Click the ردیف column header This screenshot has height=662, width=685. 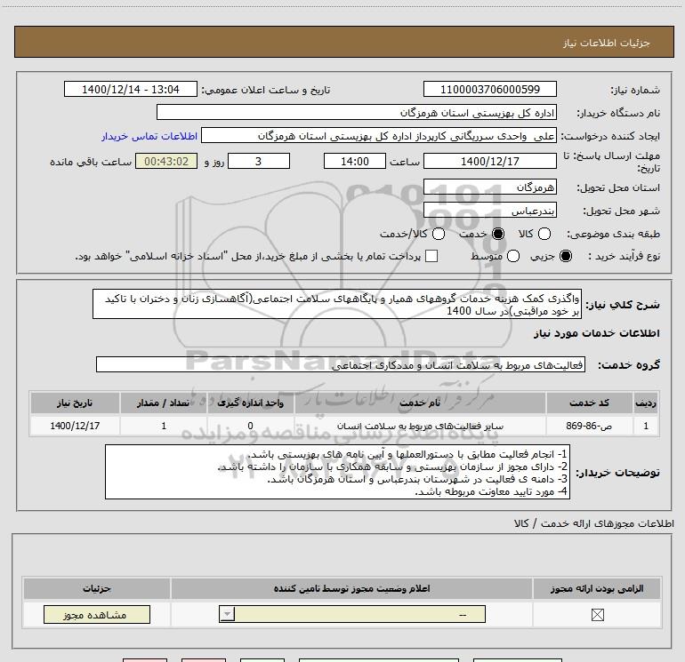click(646, 403)
